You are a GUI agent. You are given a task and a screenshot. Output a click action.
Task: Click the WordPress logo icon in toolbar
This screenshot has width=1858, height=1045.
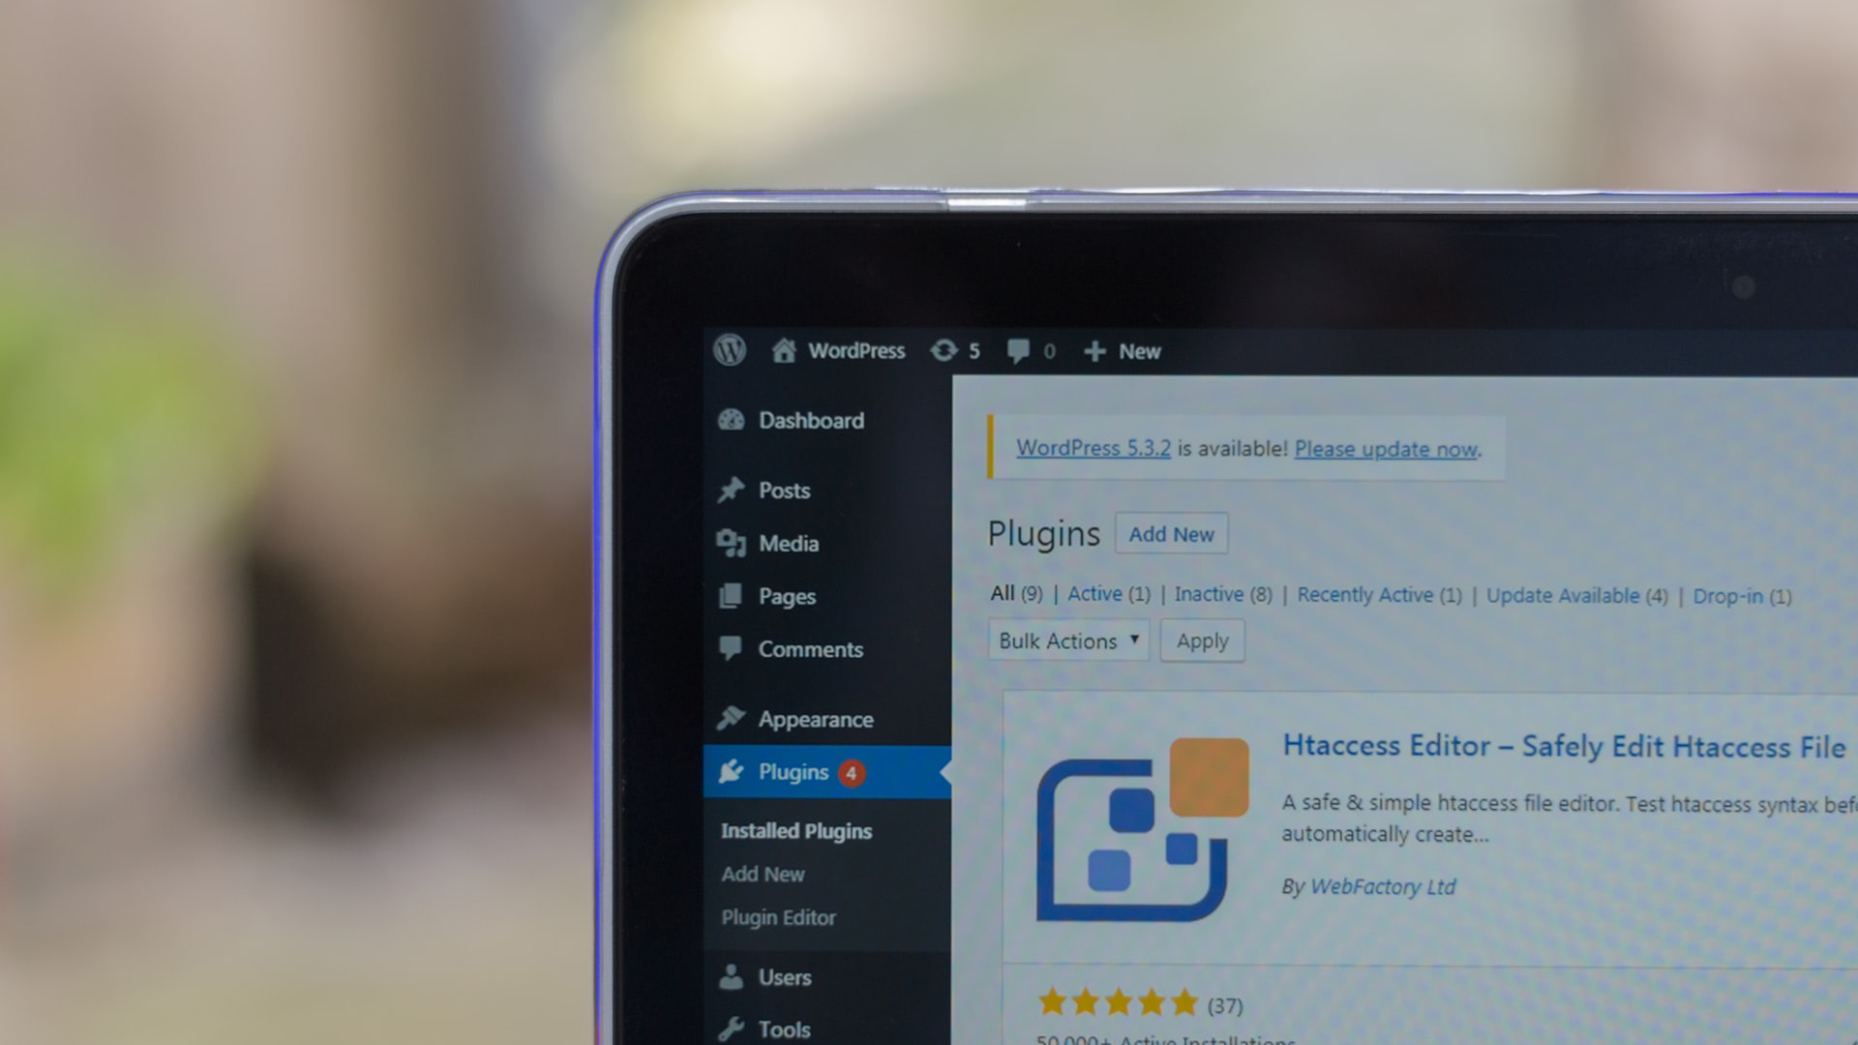click(x=734, y=349)
